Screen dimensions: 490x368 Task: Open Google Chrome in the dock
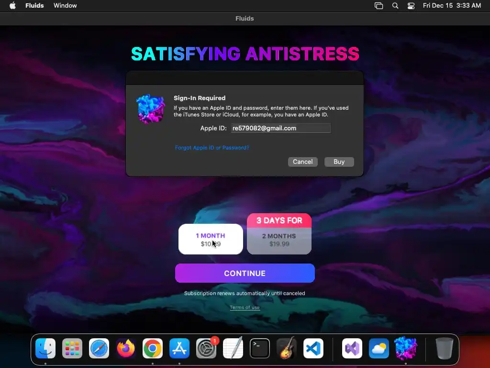153,348
